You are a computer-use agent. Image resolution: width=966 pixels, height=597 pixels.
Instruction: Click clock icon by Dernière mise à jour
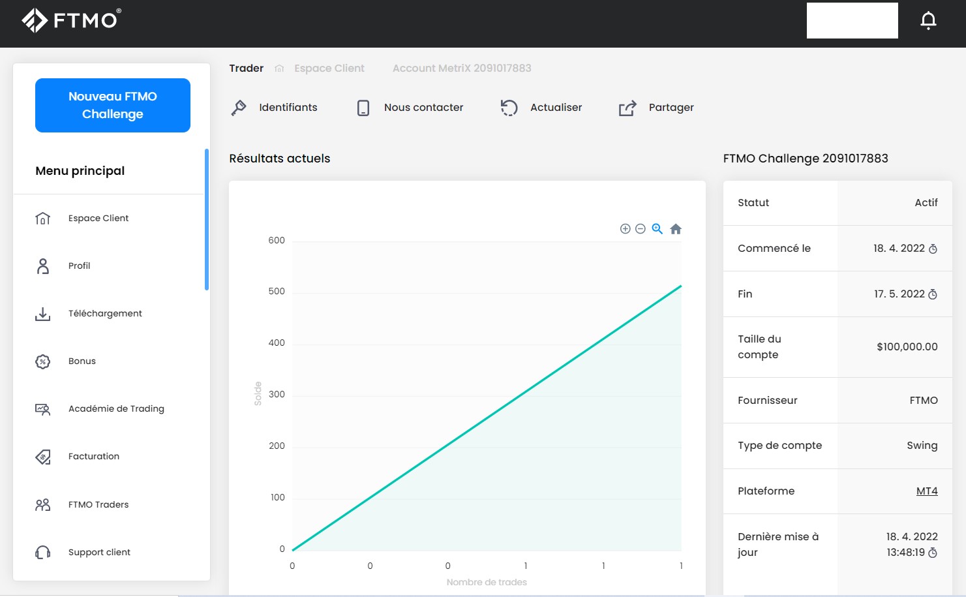pyautogui.click(x=933, y=553)
